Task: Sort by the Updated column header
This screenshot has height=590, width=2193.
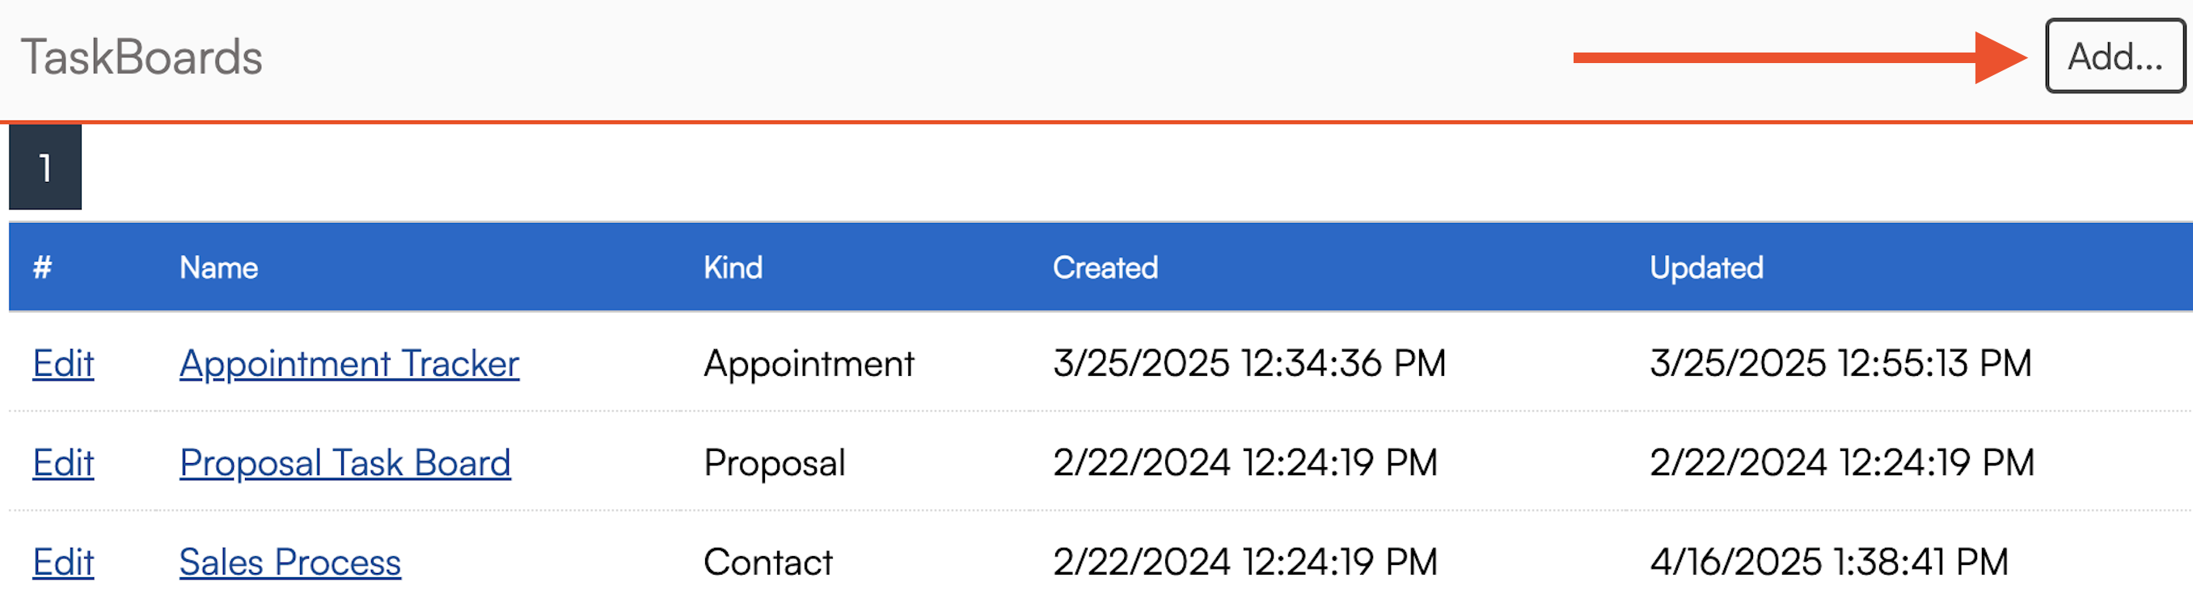Action: (x=1705, y=268)
